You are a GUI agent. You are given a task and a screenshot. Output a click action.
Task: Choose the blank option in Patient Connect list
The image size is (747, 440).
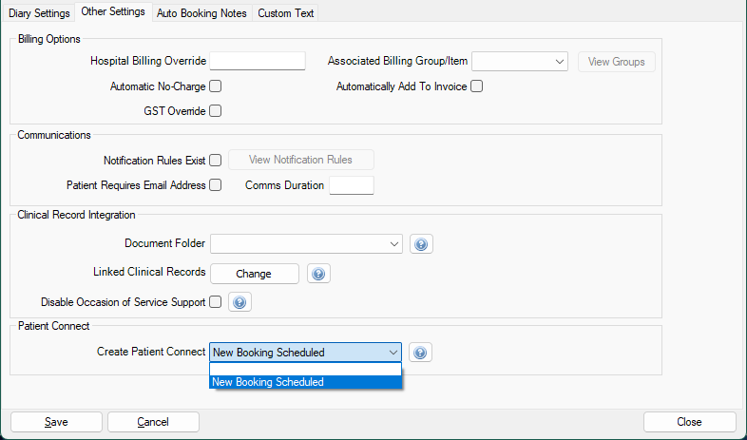point(305,370)
